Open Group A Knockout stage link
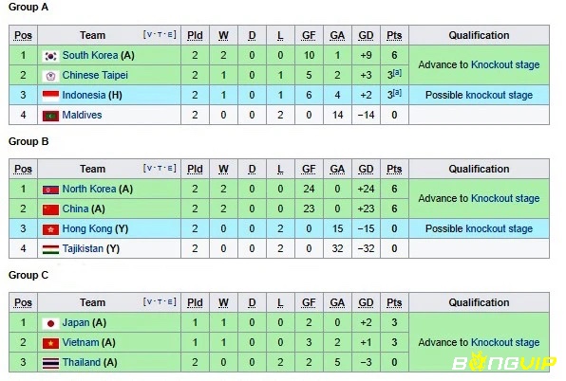Viewport: 566px width, 381px height. click(505, 64)
